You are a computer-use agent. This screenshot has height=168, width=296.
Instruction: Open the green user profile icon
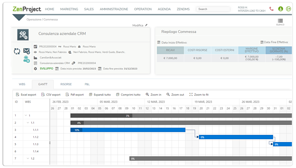(x=280, y=9)
